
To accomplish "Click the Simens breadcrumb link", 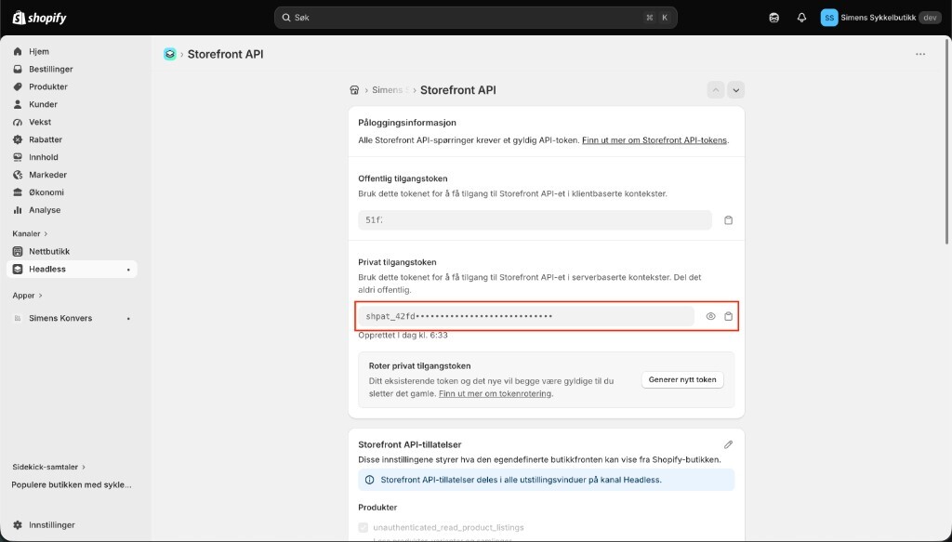I will coord(390,90).
